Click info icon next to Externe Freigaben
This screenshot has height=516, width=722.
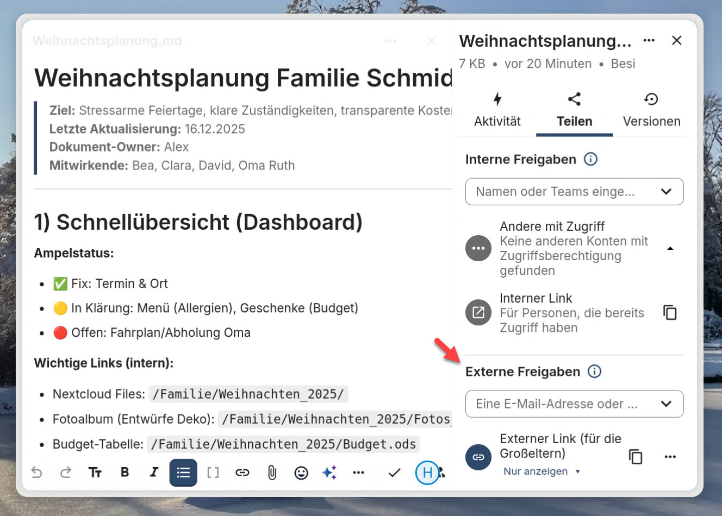click(x=595, y=372)
